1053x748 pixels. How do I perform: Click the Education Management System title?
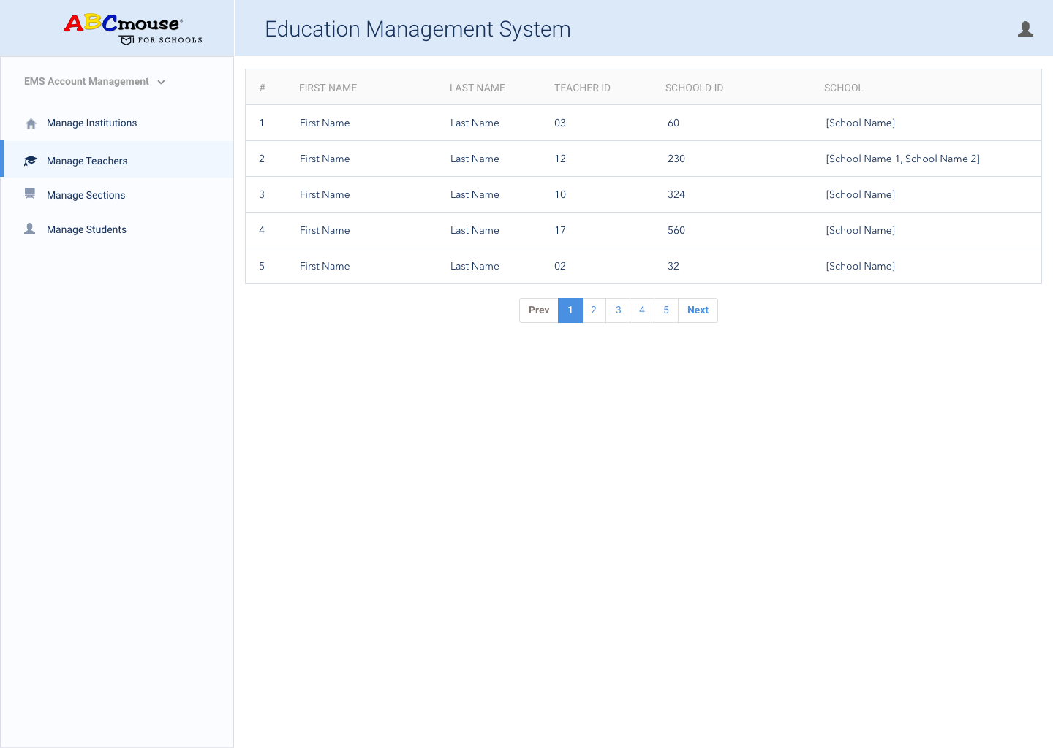coord(418,29)
